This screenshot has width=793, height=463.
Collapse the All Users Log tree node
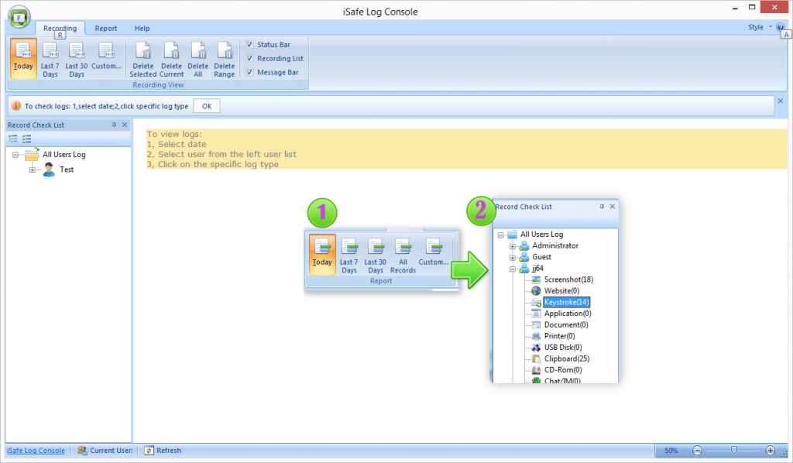[x=15, y=155]
